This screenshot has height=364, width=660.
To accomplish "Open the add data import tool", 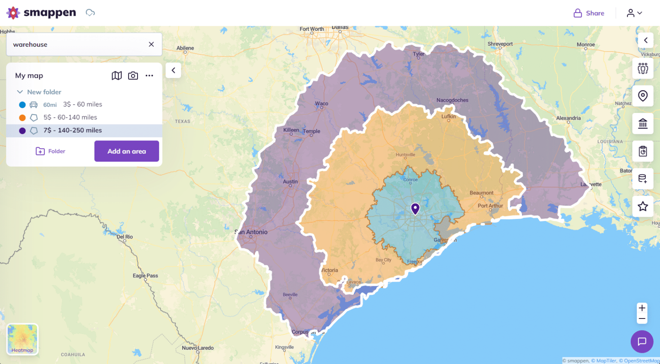I will [643, 179].
